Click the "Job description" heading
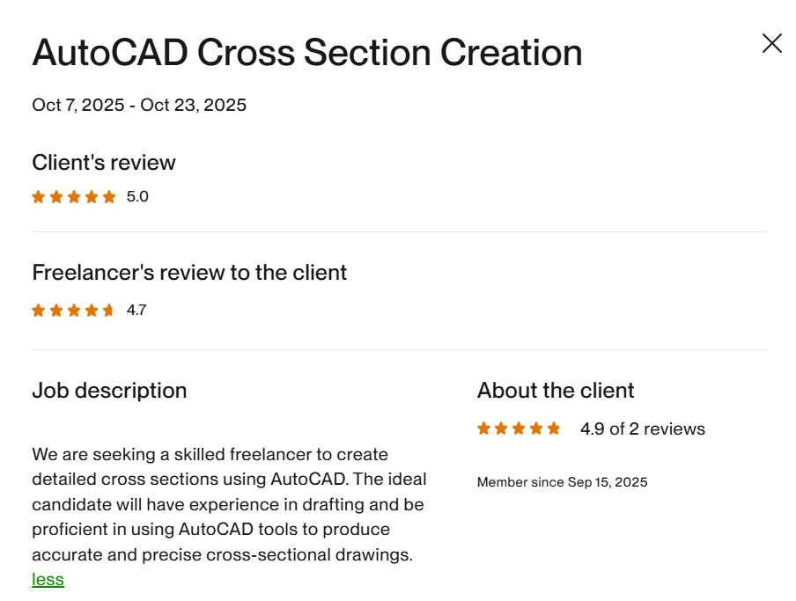Viewport: 796px width, 601px height. click(x=109, y=391)
